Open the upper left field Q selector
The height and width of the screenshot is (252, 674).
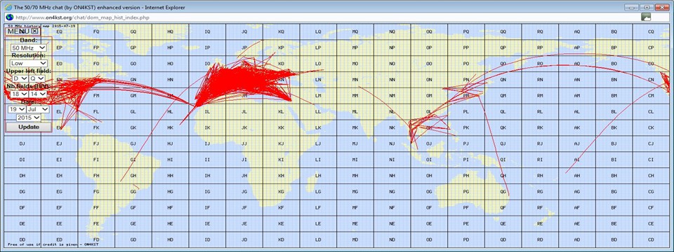click(37, 78)
